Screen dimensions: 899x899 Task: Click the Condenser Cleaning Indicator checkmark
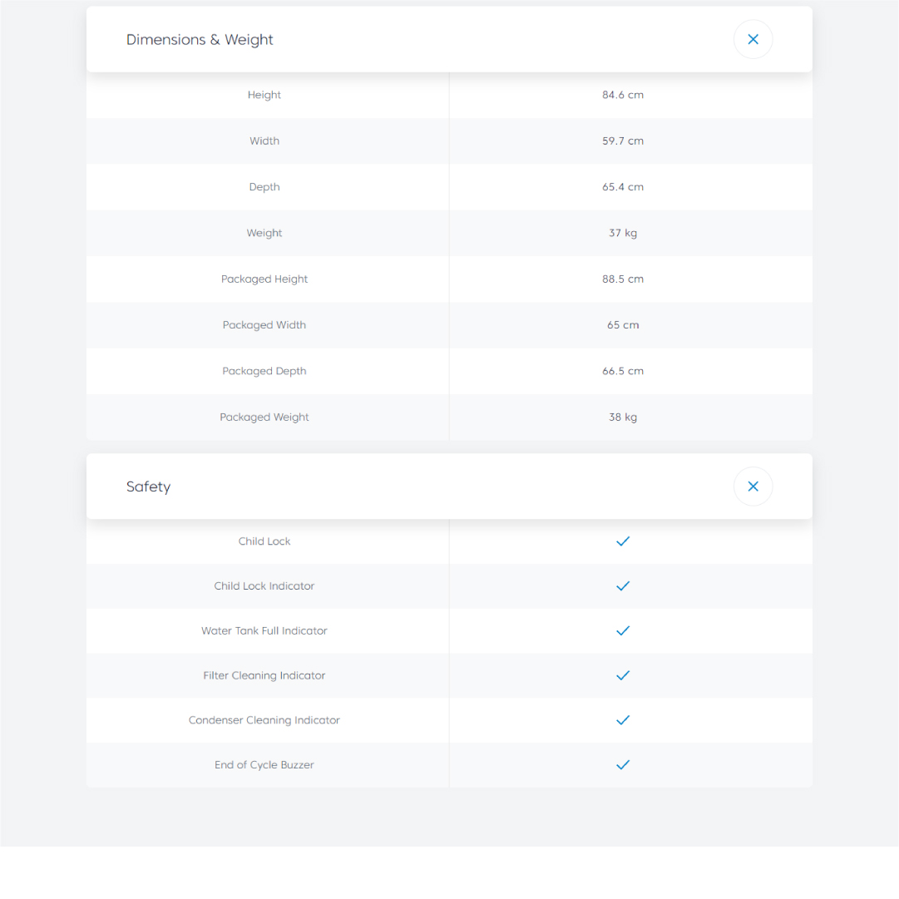(623, 720)
